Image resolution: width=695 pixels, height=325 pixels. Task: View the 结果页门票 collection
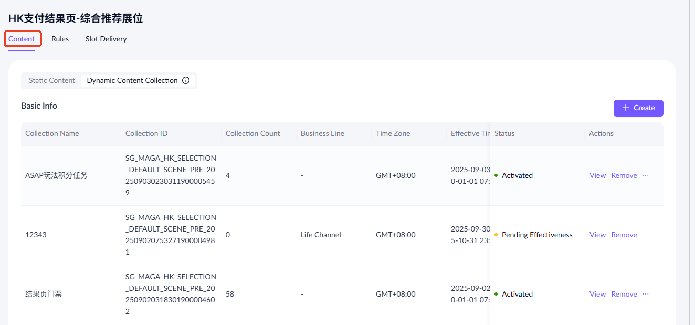pyautogui.click(x=597, y=294)
